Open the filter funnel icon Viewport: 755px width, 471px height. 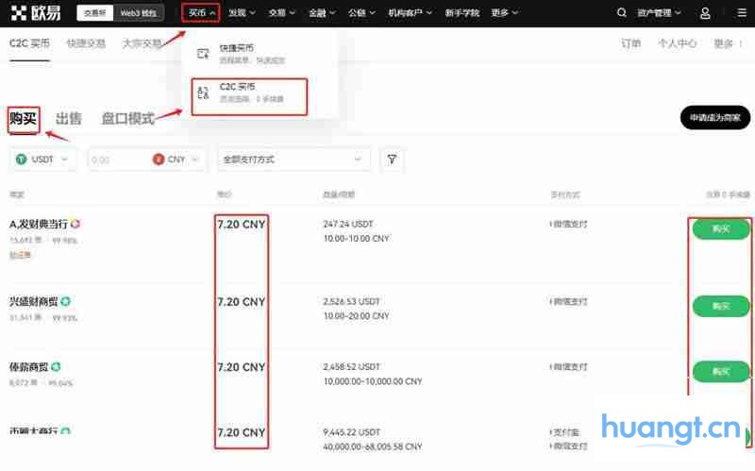392,160
